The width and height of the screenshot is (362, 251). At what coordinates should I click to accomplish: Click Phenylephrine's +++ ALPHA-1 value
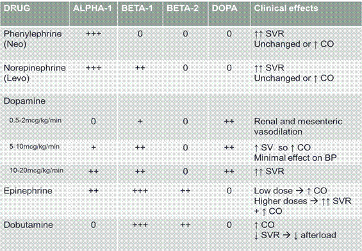94,34
